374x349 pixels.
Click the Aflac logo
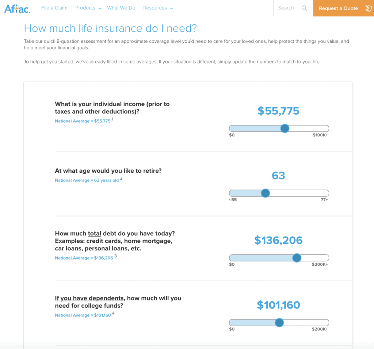[17, 8]
